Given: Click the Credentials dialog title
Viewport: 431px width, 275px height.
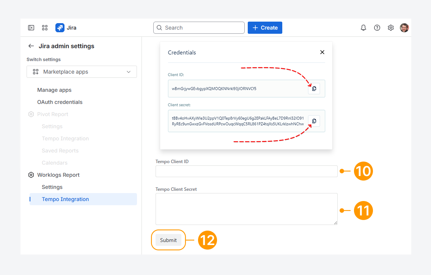Looking at the screenshot, I should click(182, 52).
